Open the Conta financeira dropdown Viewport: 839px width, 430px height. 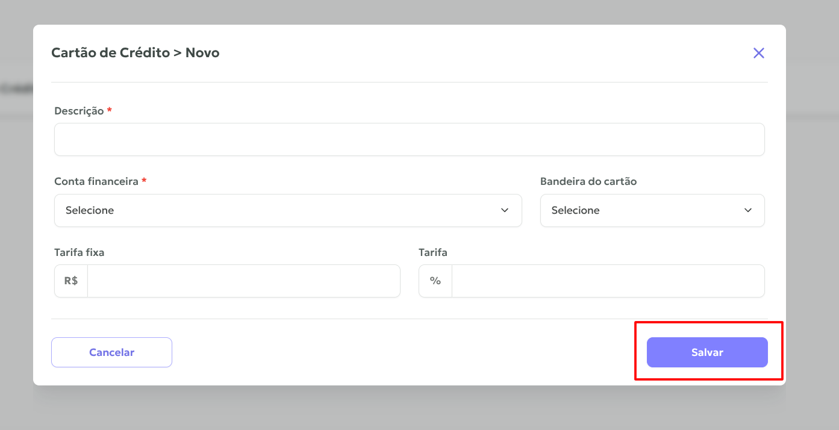tap(288, 211)
